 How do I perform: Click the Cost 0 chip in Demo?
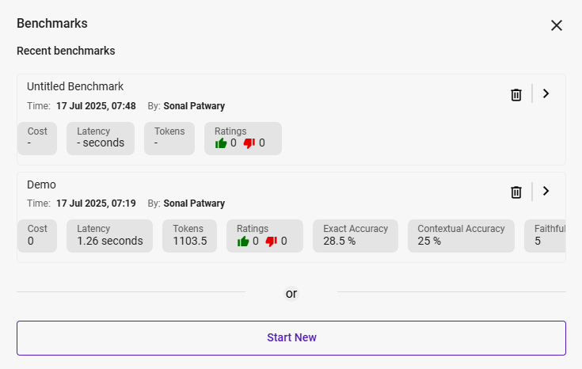37,235
